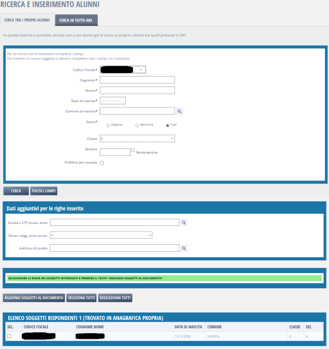
Task: Click search icon beside Indirizzo di studio
Action: point(184,248)
